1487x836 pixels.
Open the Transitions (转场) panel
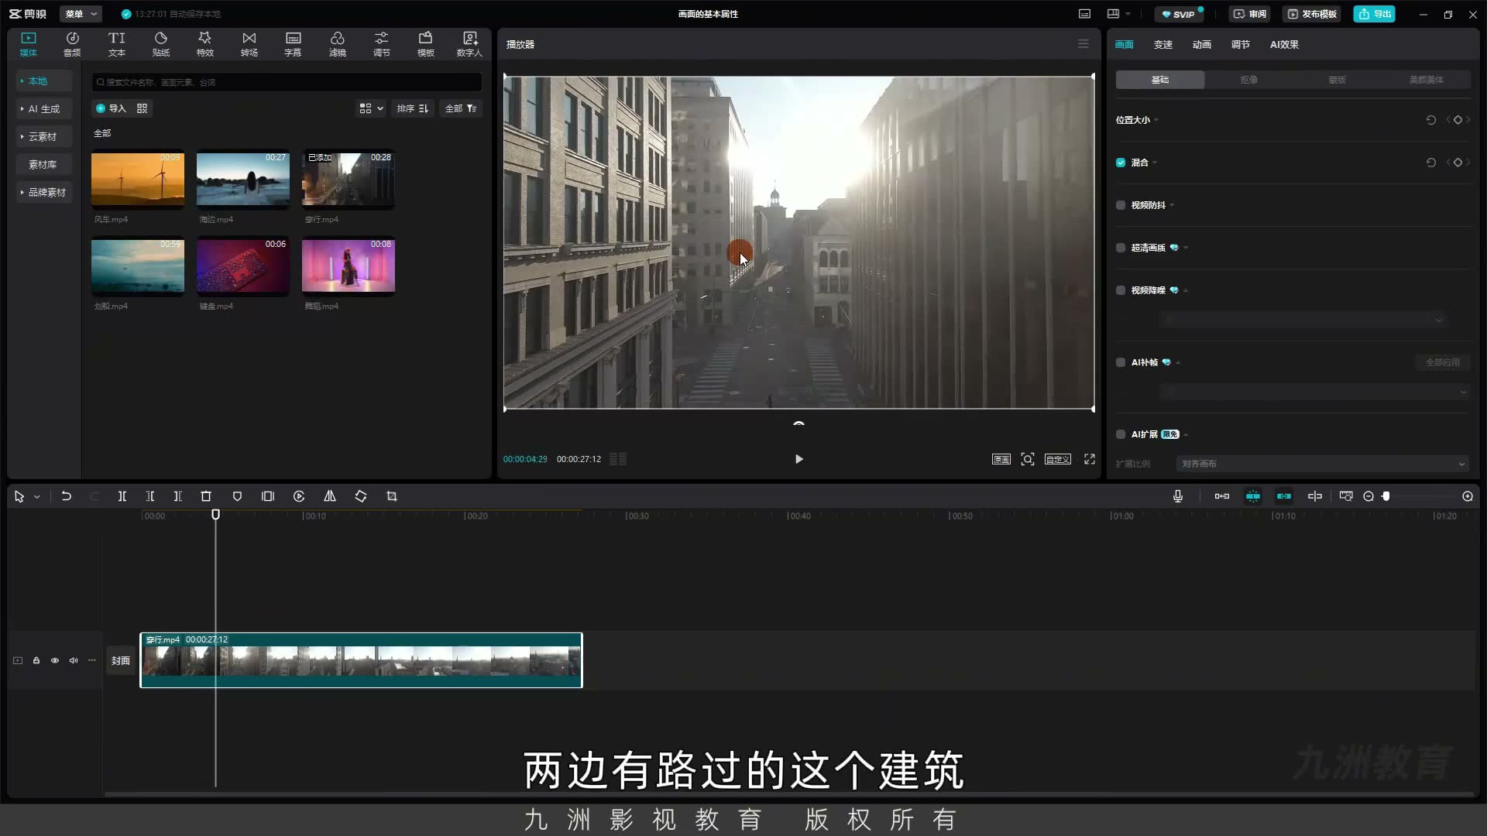coord(249,44)
